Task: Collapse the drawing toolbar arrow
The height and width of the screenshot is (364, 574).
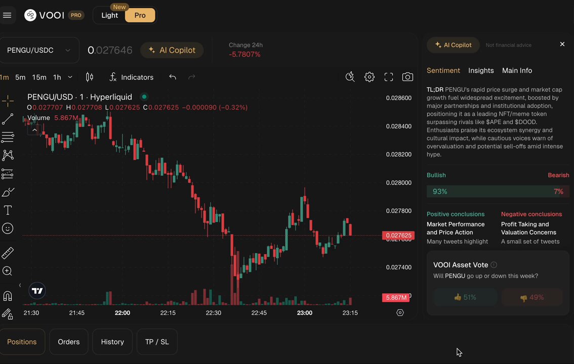Action: click(20, 285)
